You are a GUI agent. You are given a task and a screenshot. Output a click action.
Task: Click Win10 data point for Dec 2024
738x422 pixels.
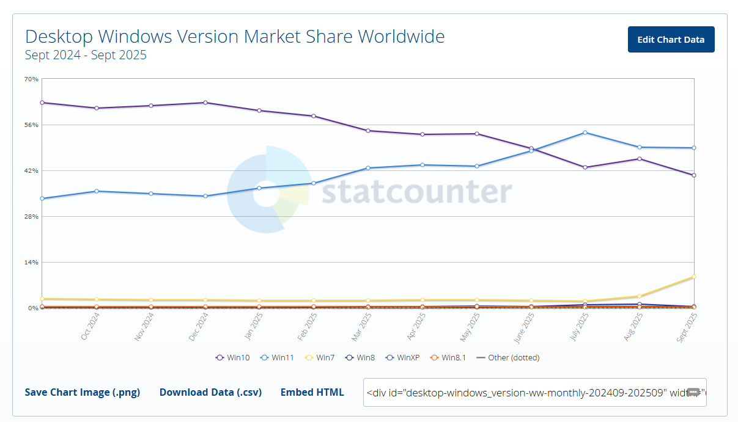[x=205, y=103]
